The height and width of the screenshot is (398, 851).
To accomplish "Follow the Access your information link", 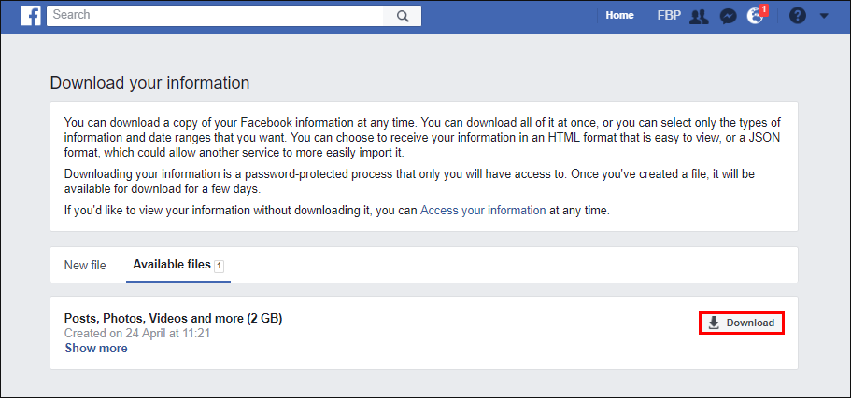I will [x=483, y=210].
